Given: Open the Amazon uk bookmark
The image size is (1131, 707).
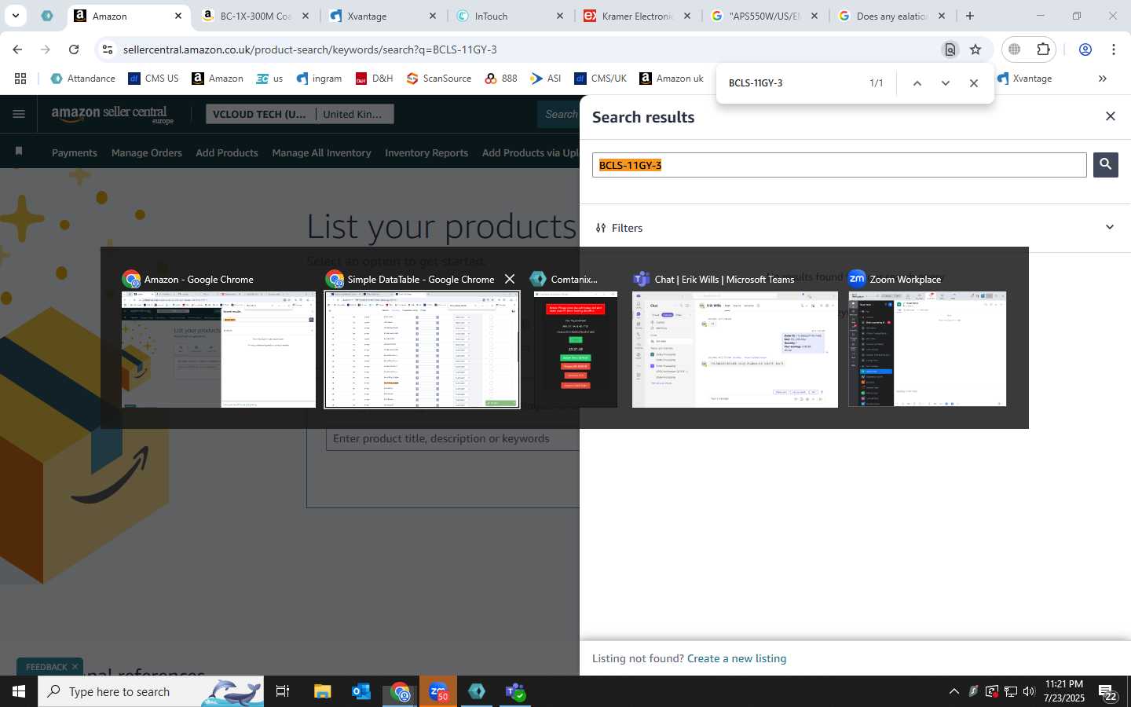Looking at the screenshot, I should click(672, 79).
